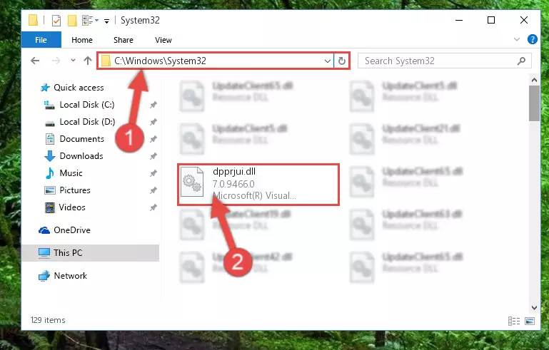Select OneDrive in navigation pane
Image resolution: width=549 pixels, height=350 pixels.
(x=72, y=230)
